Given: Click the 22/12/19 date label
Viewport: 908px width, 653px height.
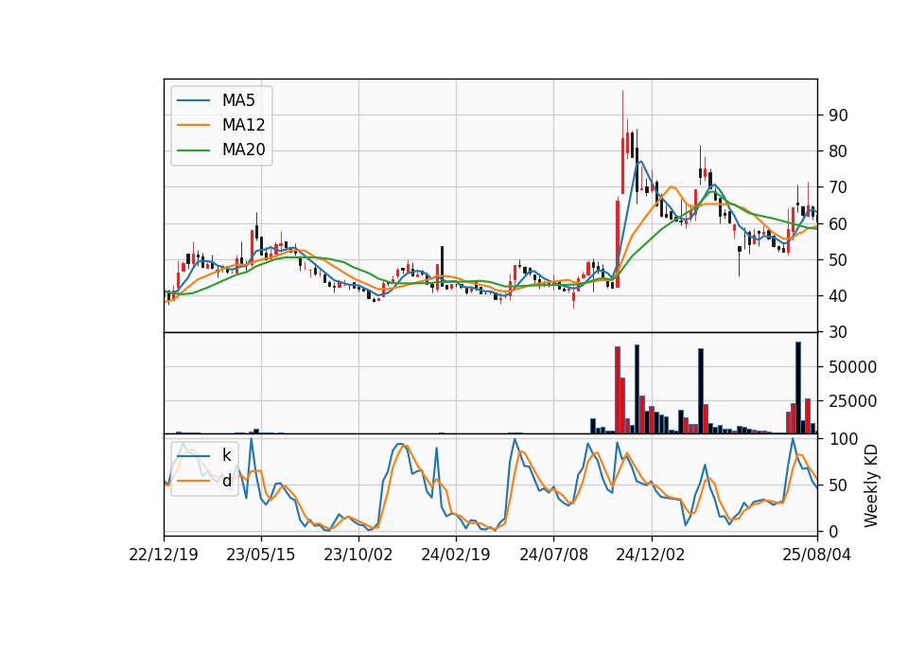Looking at the screenshot, I should [164, 555].
